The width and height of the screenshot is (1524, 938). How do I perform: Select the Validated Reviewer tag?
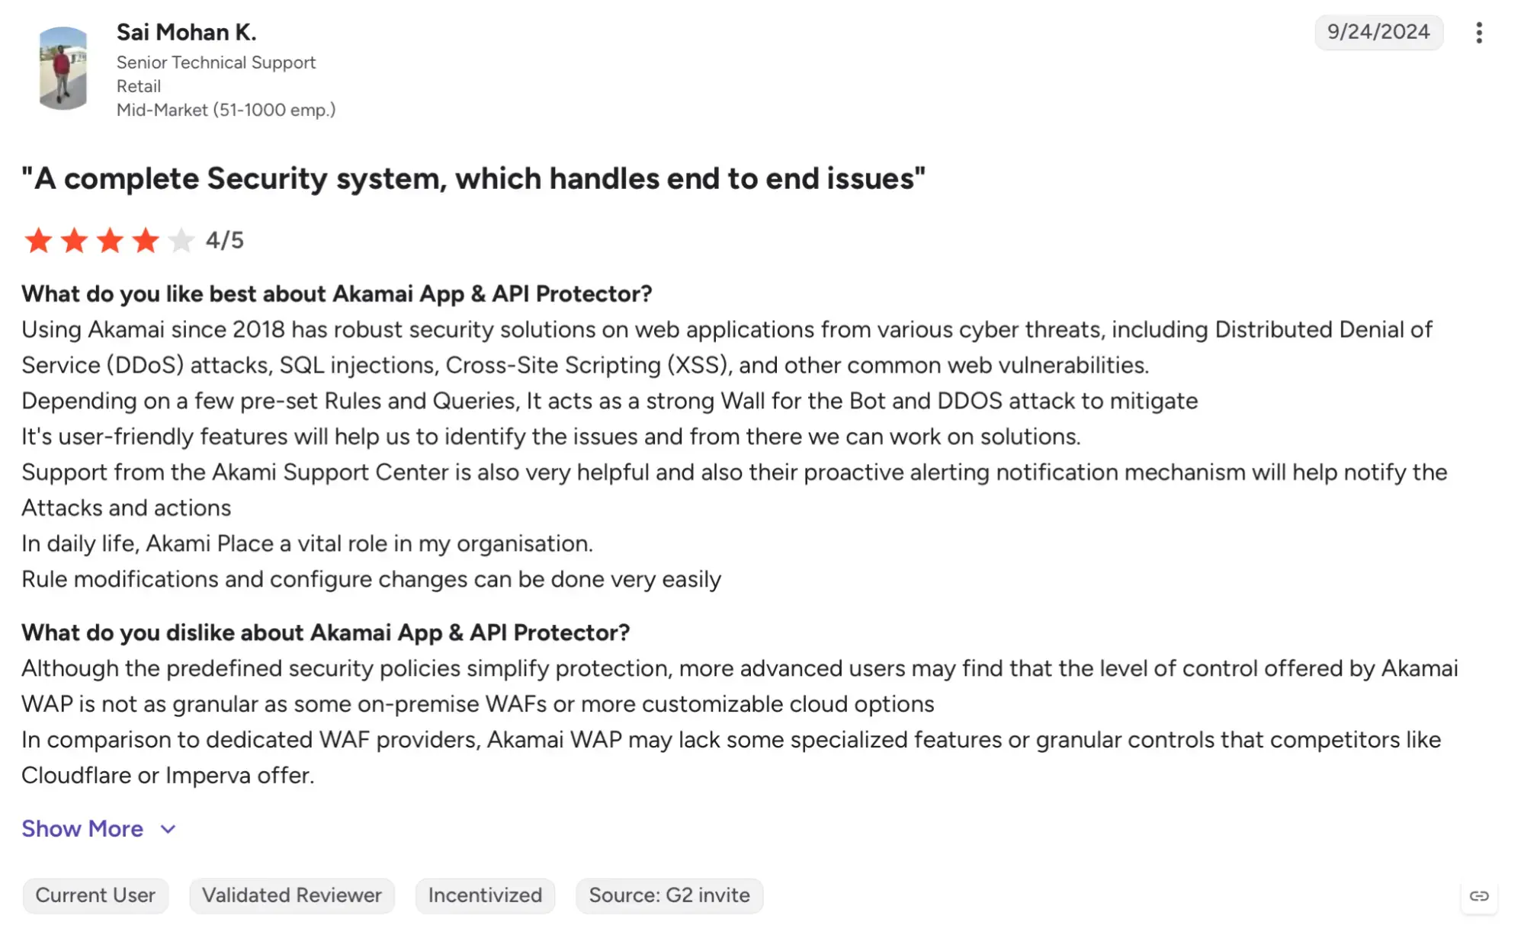pos(292,895)
